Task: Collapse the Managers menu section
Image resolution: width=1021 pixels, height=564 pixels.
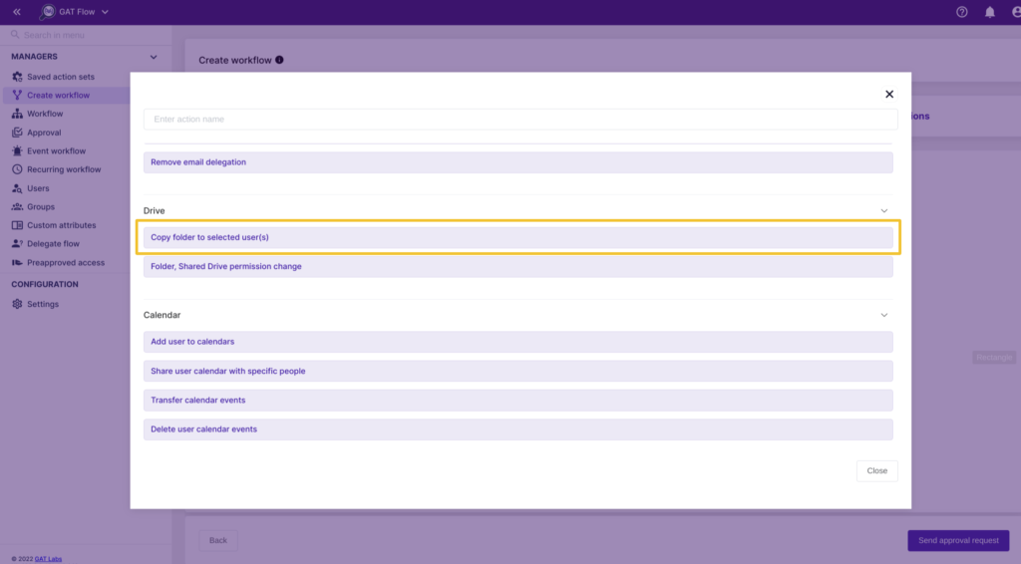Action: [x=154, y=57]
